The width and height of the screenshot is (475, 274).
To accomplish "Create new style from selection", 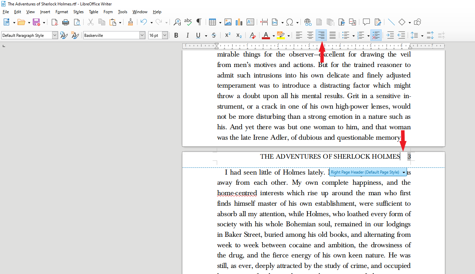I will coord(75,35).
